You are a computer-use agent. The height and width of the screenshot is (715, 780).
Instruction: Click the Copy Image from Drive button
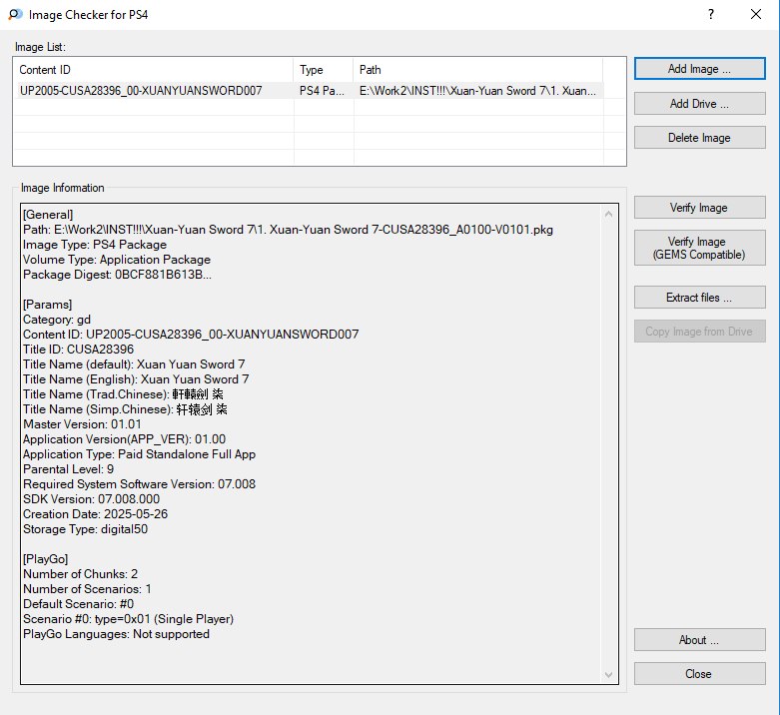coord(699,332)
